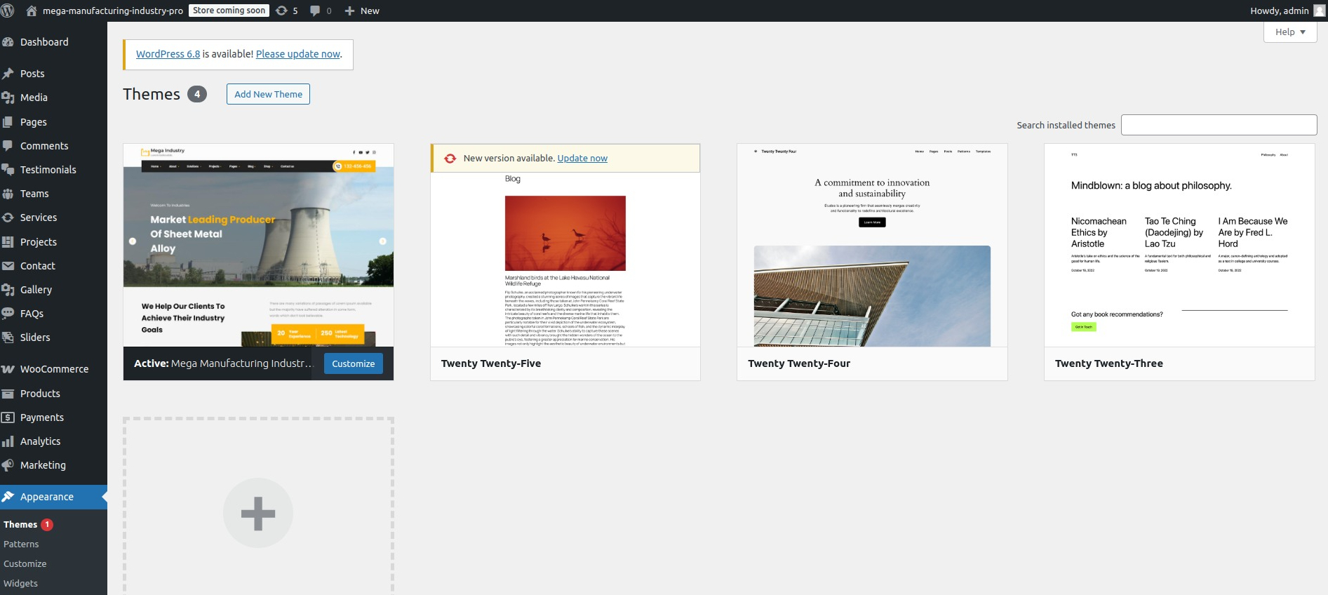Click the Teams group icon
The height and width of the screenshot is (595, 1328).
[8, 194]
